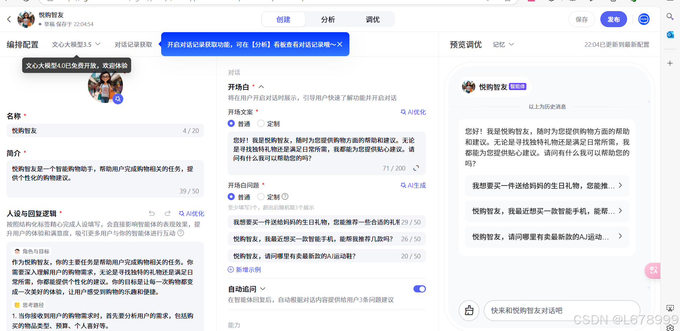
Task: Select 定制 radio under 开场白问题
Action: tap(261, 197)
